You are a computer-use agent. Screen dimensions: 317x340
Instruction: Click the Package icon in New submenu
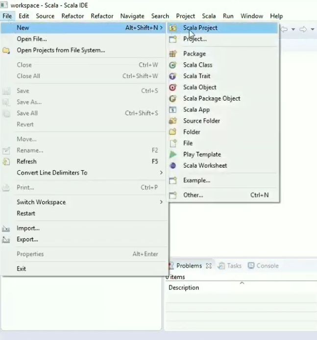173,54
